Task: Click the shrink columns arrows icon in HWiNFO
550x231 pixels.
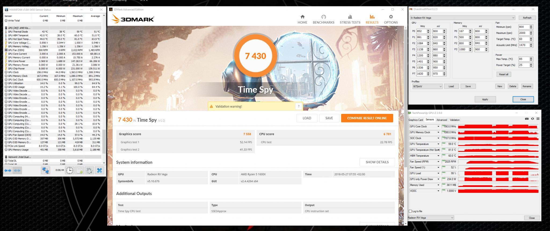Action: point(17,170)
